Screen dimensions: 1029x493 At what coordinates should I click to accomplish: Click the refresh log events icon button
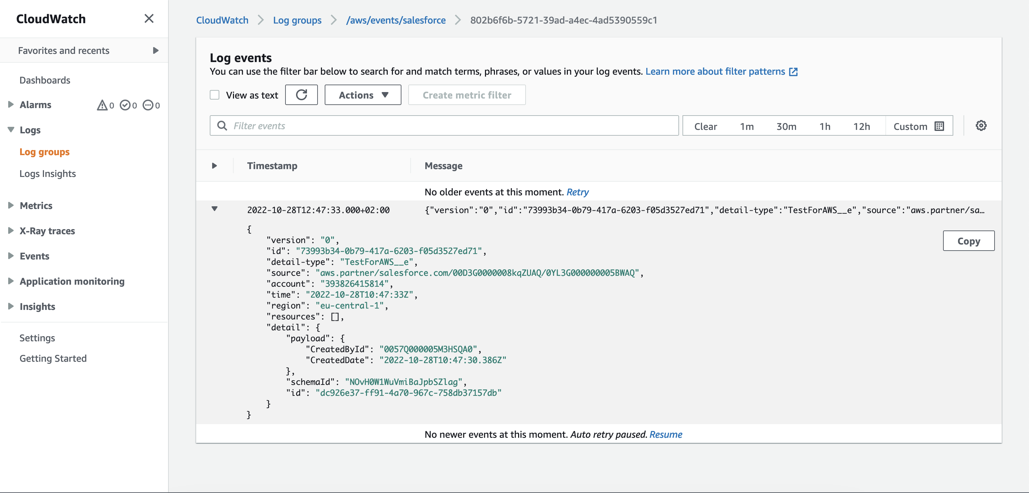(301, 95)
